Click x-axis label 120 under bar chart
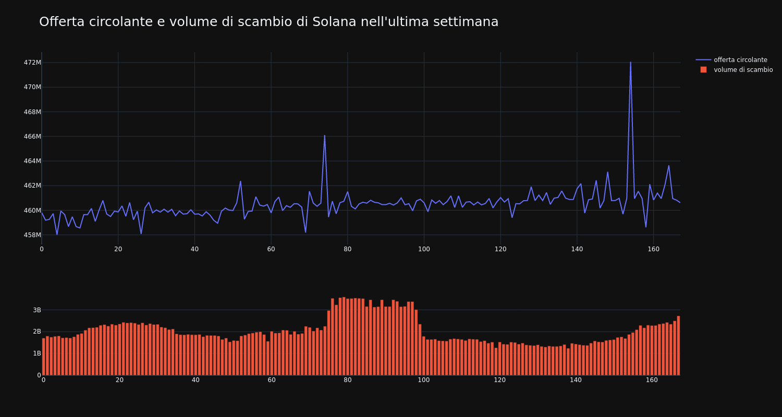This screenshot has height=417, width=782. coord(500,380)
